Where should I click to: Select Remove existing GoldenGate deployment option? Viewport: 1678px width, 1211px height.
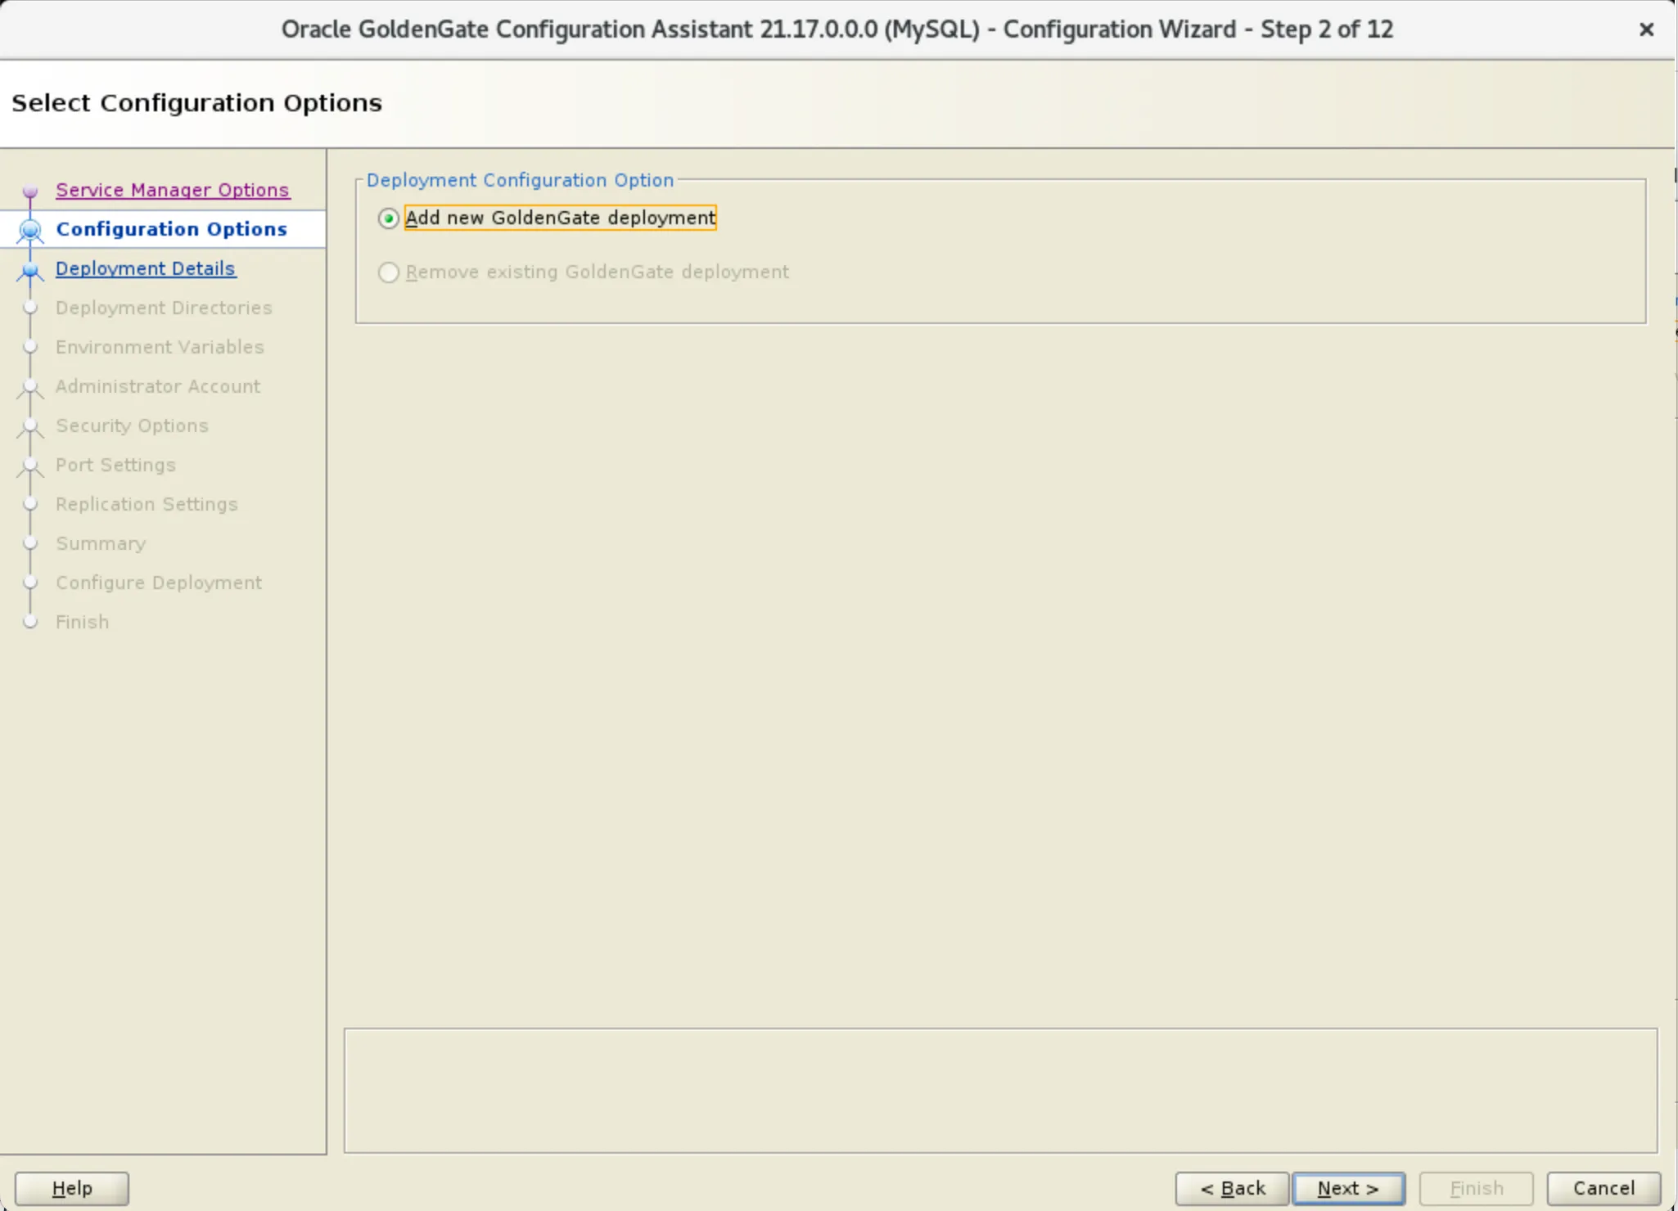tap(388, 272)
